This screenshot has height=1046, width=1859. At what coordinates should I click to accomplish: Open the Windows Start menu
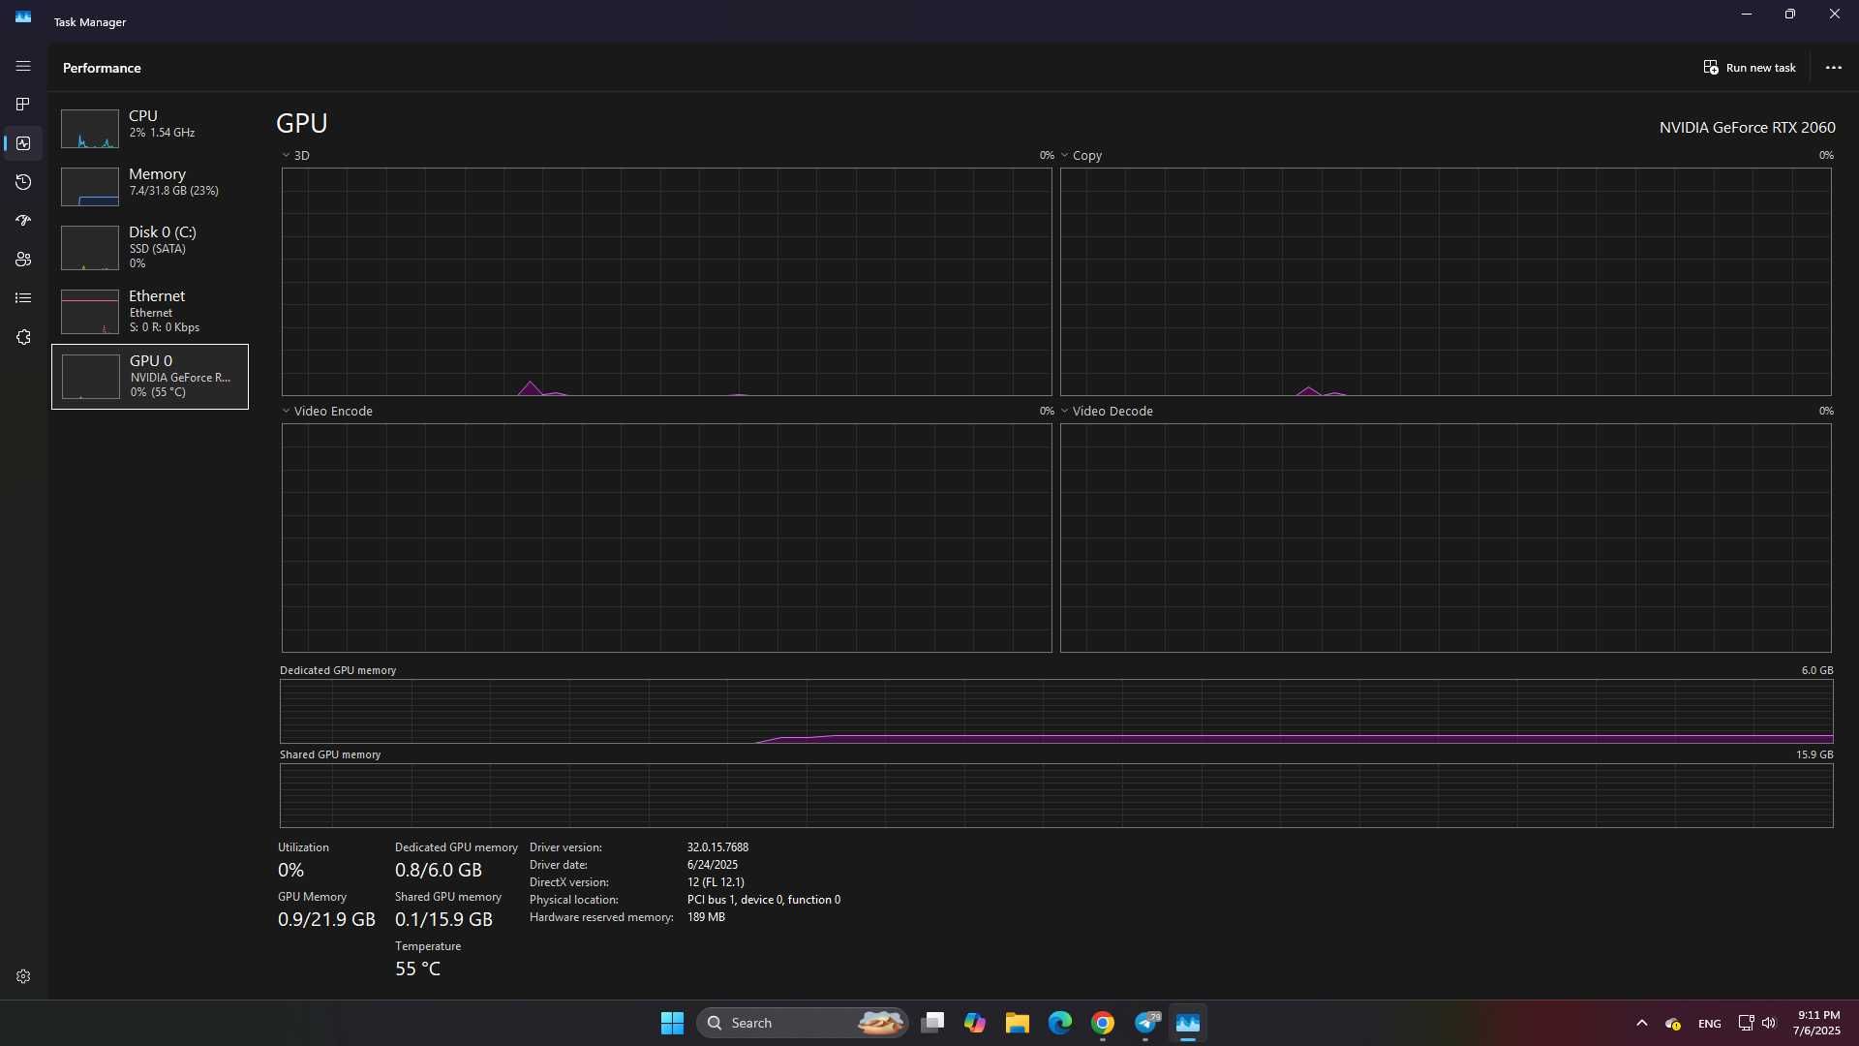coord(672,1023)
